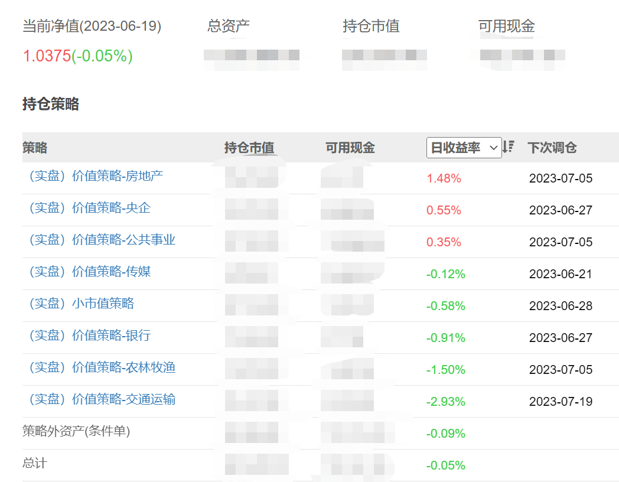Open strategy 价值策略-传媒

(90, 272)
